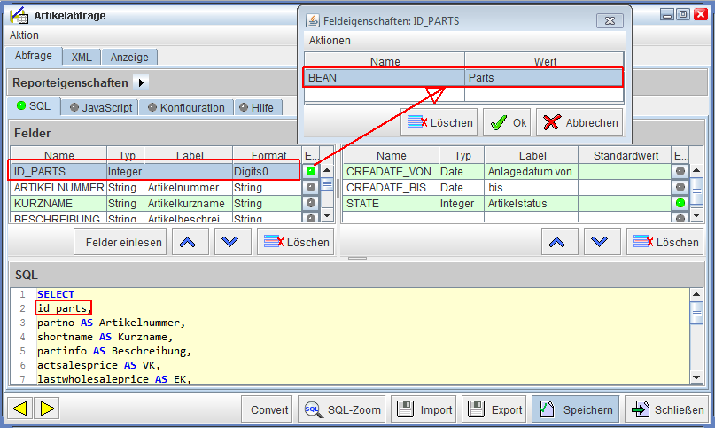Open SQL-Zoom view
715x428 pixels.
pyautogui.click(x=343, y=409)
